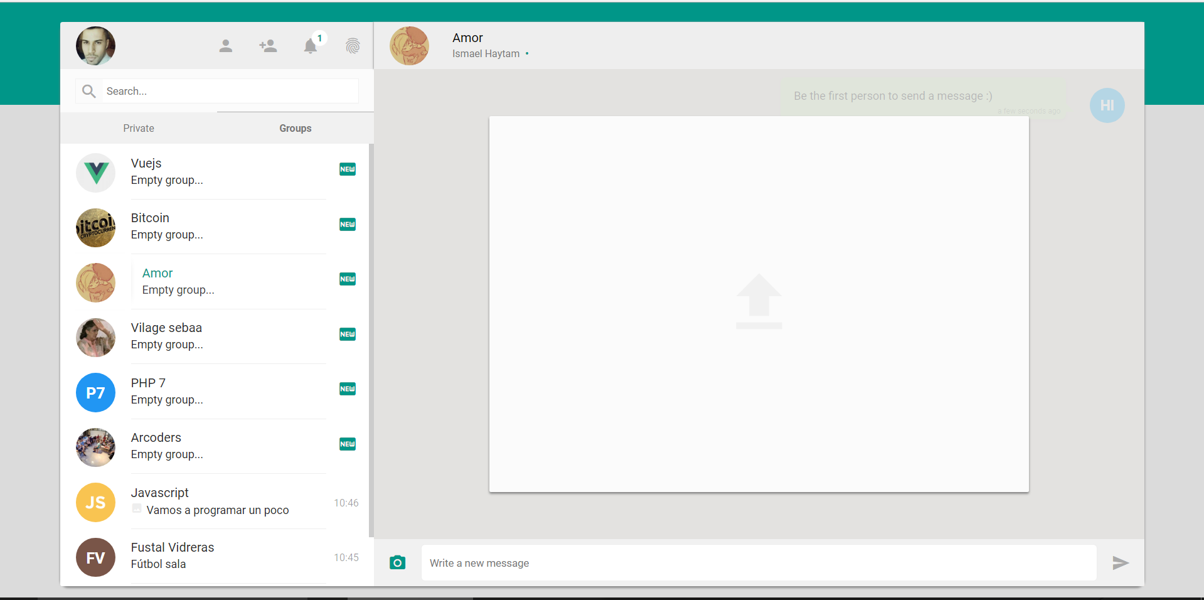Click NEW badge on Vilage sebaa

348,335
